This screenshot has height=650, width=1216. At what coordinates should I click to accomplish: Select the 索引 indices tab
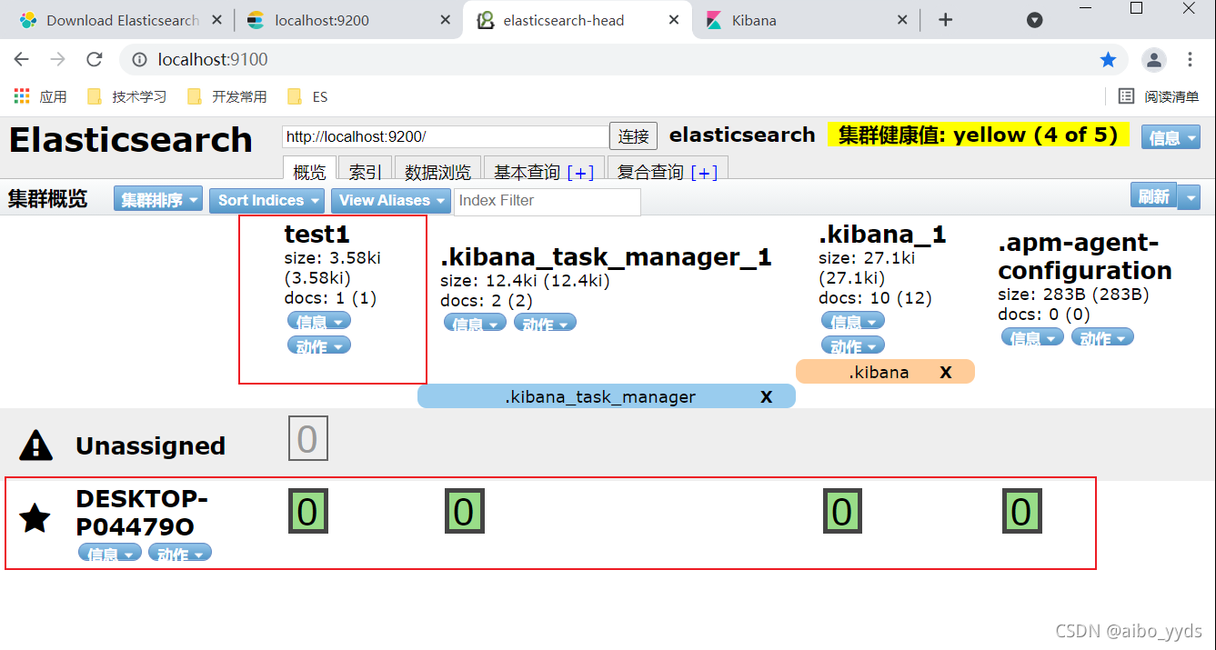(x=365, y=170)
